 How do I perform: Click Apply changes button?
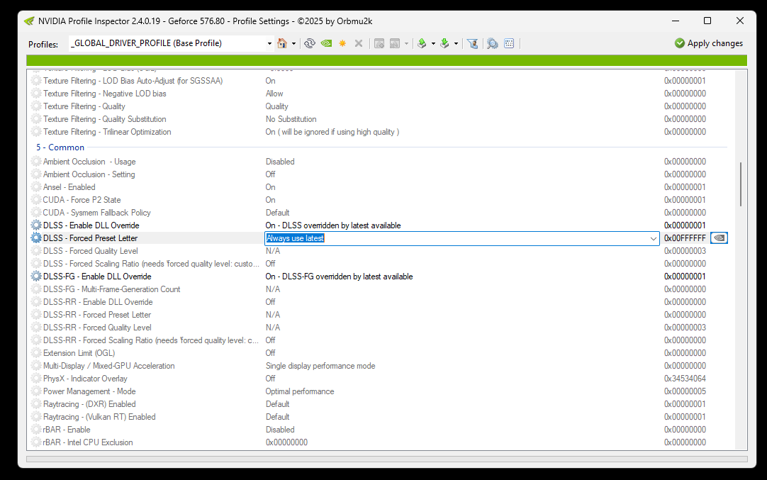708,43
